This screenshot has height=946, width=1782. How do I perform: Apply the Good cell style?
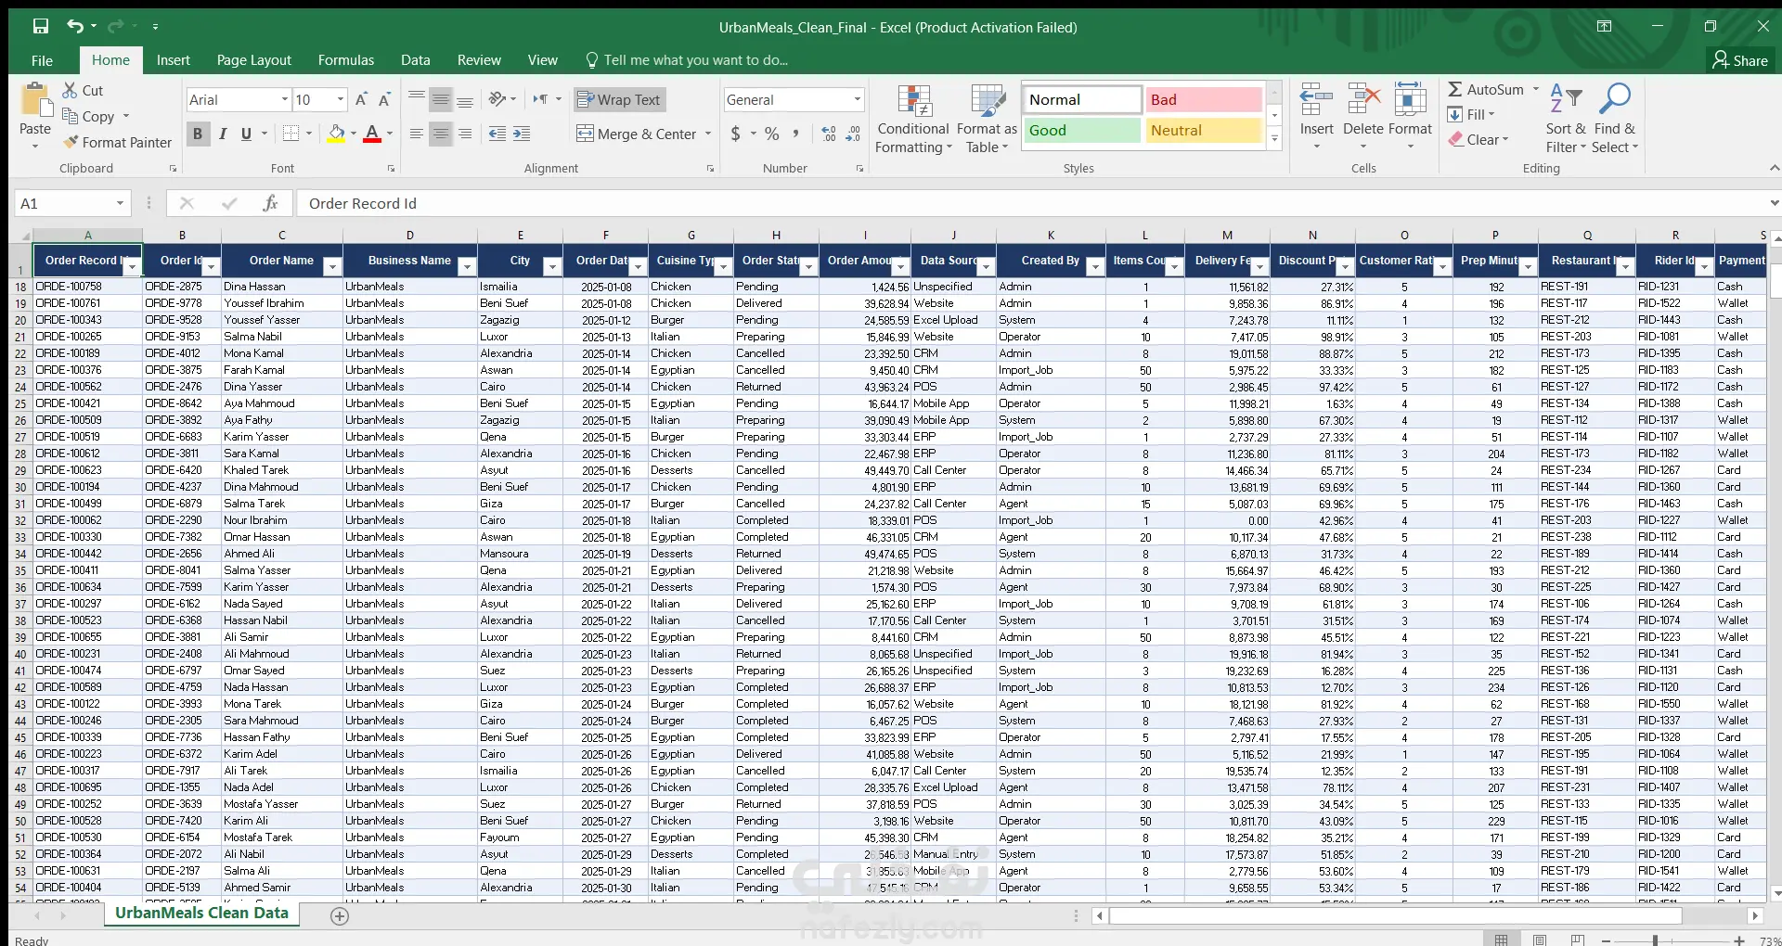(1081, 131)
